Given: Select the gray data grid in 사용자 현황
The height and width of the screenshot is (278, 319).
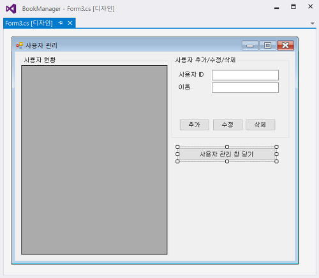Looking at the screenshot, I should click(x=94, y=160).
